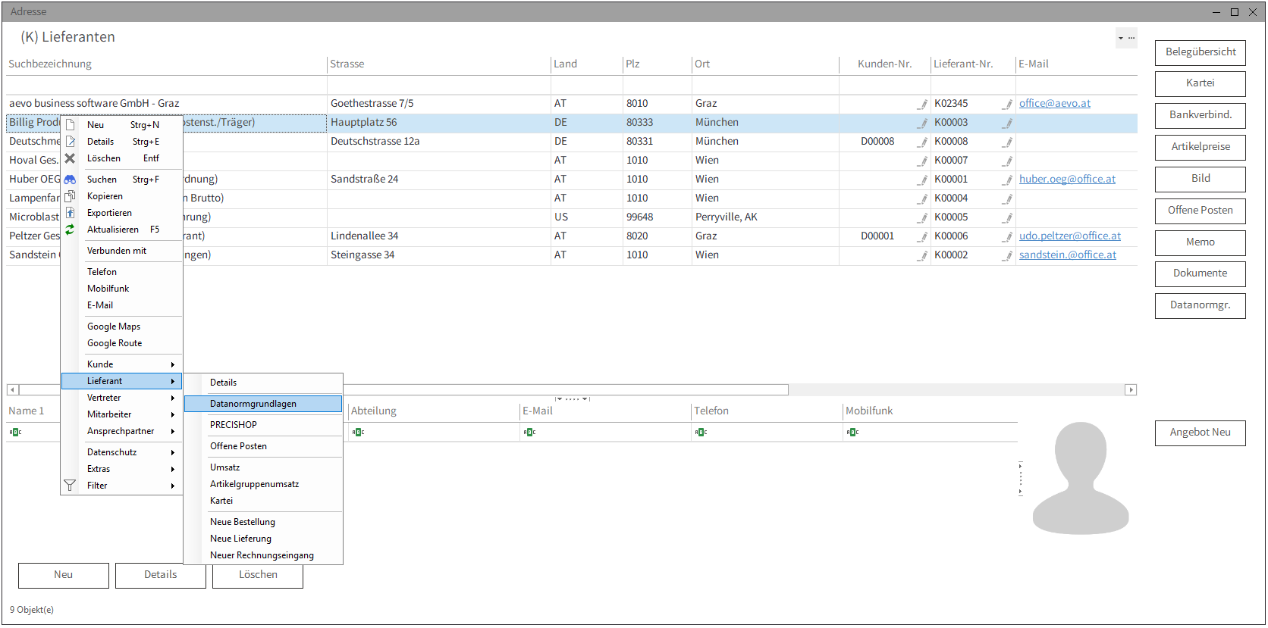Open the Memo button

[1201, 242]
